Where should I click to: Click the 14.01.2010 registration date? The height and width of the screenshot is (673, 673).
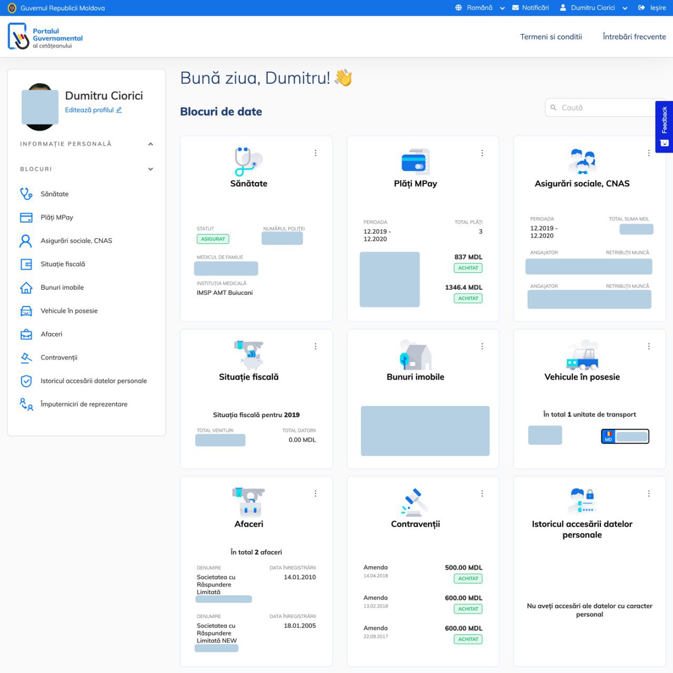coord(300,577)
